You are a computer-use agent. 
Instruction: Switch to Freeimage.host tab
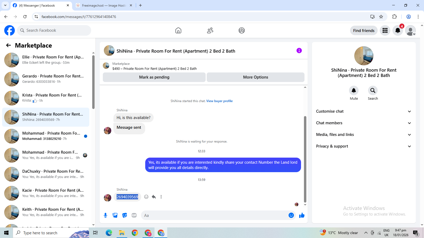(104, 5)
